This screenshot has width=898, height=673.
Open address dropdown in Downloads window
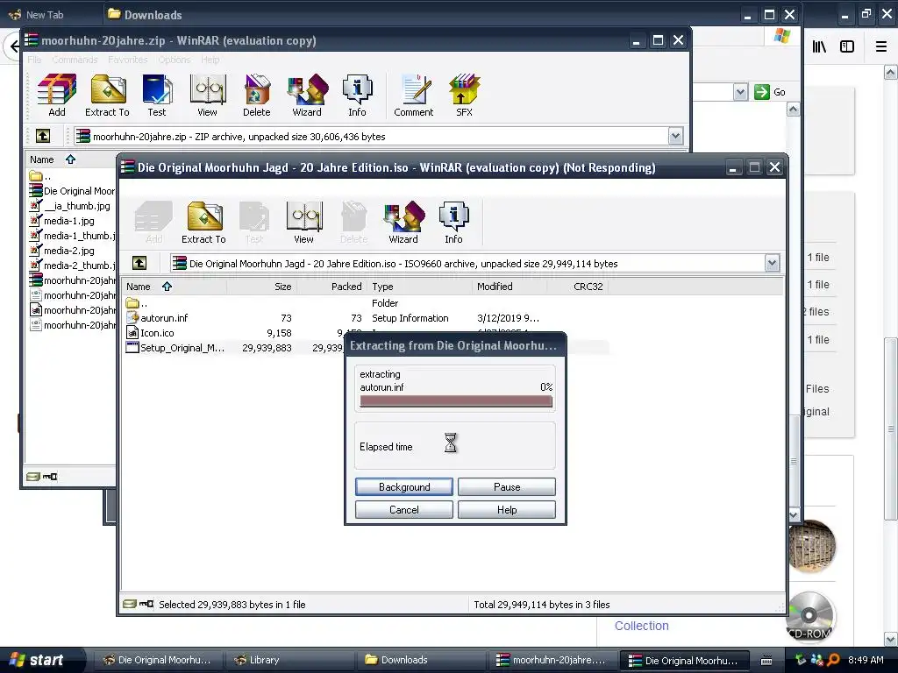(x=740, y=91)
